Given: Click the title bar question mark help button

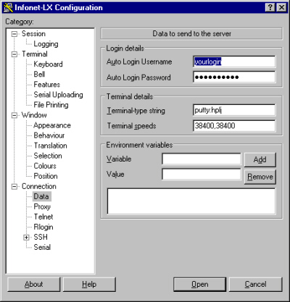Looking at the screenshot, I should point(270,7).
